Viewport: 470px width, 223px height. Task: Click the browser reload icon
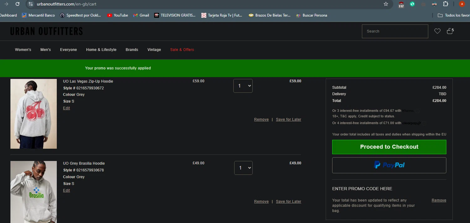[18, 4]
